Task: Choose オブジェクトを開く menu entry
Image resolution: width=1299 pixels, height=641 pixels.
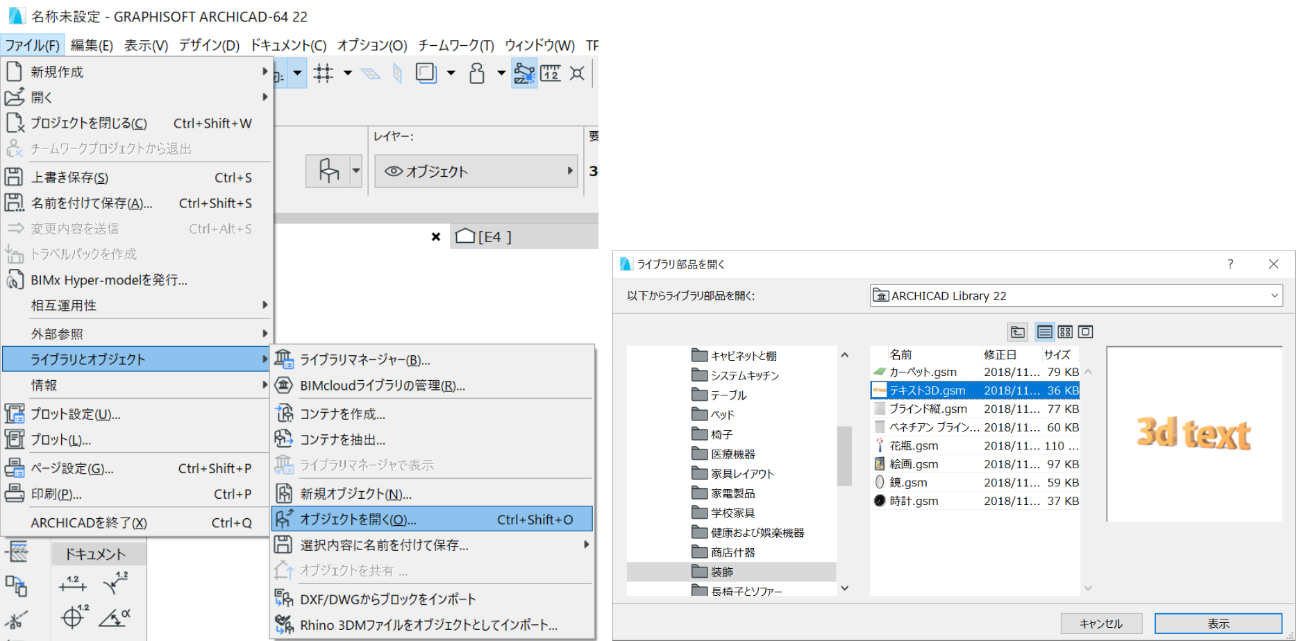Action: point(432,519)
